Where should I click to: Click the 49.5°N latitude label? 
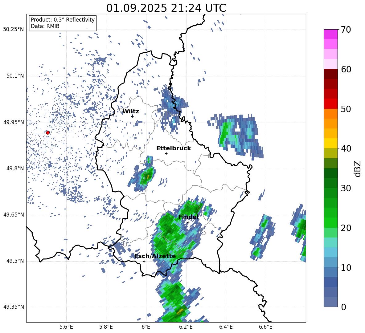pos(15,261)
